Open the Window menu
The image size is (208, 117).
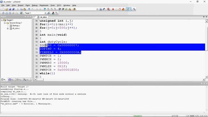pyautogui.click(x=67, y=5)
